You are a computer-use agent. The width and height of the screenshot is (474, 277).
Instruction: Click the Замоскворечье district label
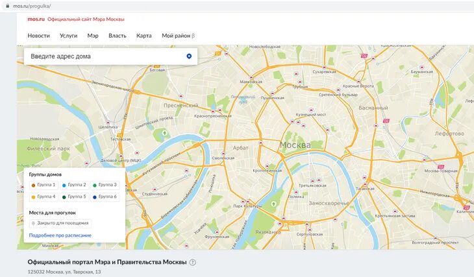click(x=329, y=203)
